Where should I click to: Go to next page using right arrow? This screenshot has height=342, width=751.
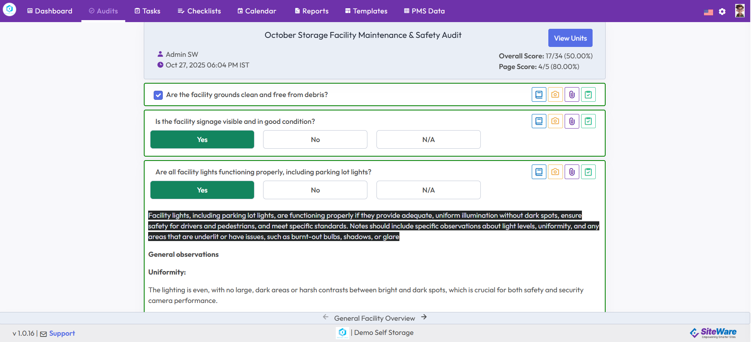tap(424, 317)
